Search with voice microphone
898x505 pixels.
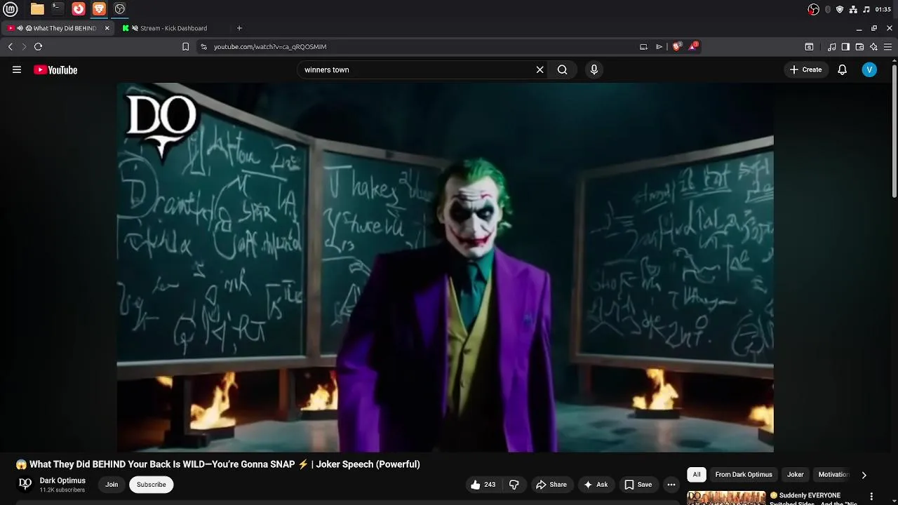click(594, 69)
